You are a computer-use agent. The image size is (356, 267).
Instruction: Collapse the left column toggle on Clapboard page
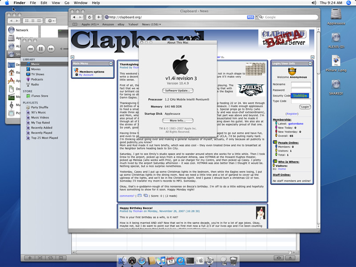pos(73,57)
